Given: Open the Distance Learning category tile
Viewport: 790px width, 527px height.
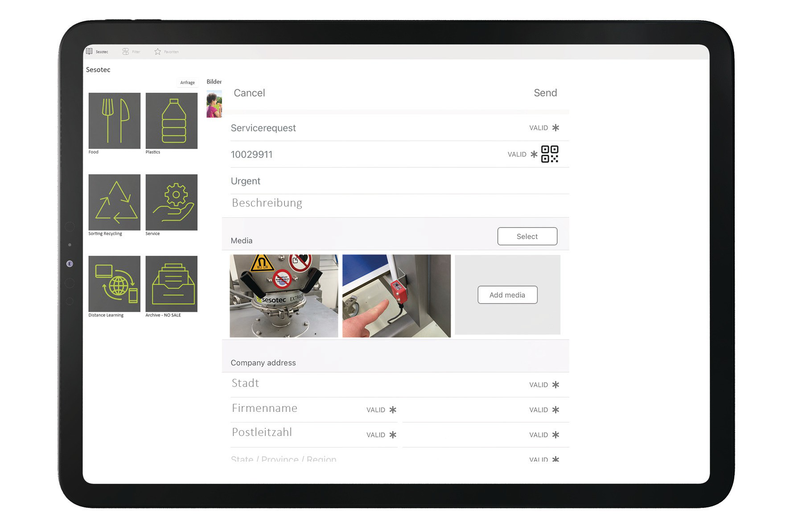Looking at the screenshot, I should coord(115,284).
